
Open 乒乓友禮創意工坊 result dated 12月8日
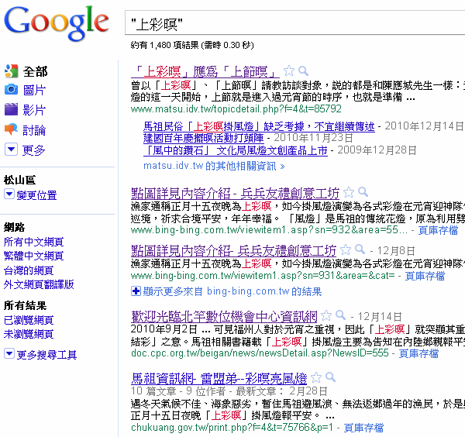click(x=233, y=250)
